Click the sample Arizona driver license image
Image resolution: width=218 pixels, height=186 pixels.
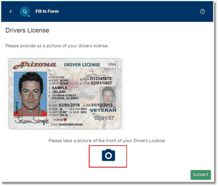coord(65,94)
